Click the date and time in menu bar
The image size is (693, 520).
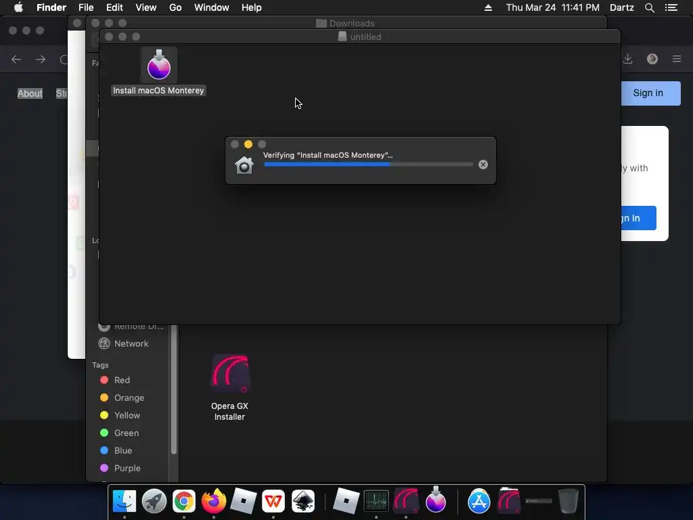[553, 7]
